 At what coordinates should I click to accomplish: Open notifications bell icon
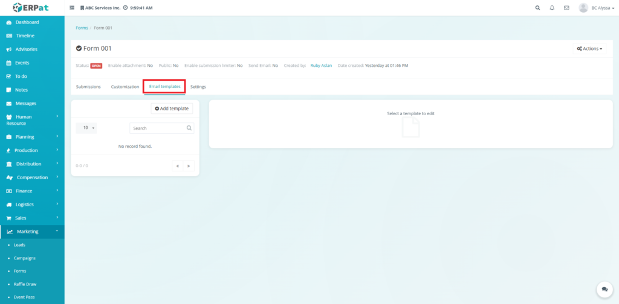[x=552, y=8]
